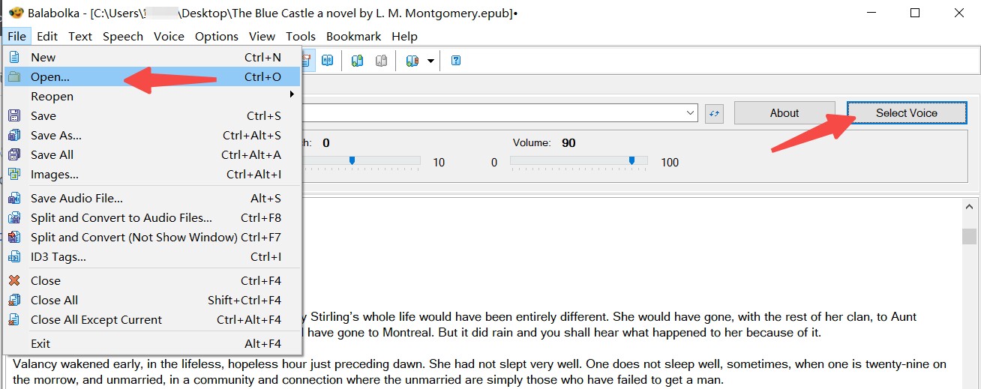Select Split and Convert to Audio Files...
The image size is (981, 389).
click(152, 217)
